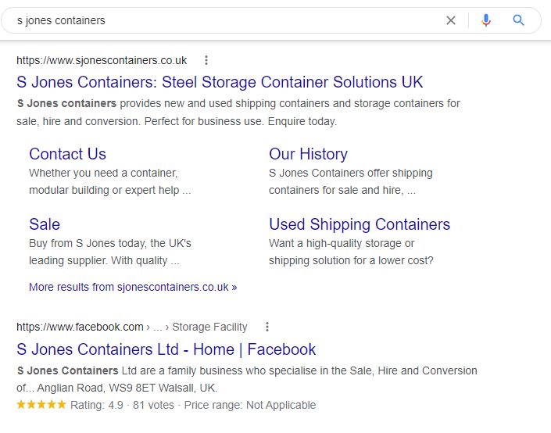Viewport: 551px width, 433px height.
Task: Open the Used Shipping Containers sitelink
Action: (x=360, y=224)
